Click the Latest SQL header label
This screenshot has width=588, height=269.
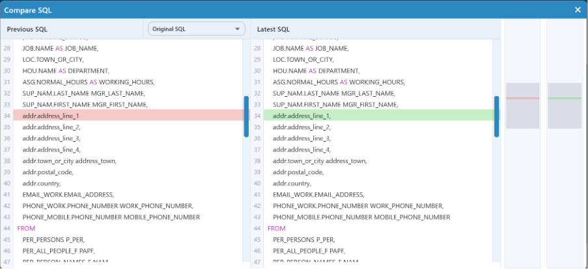pyautogui.click(x=273, y=29)
